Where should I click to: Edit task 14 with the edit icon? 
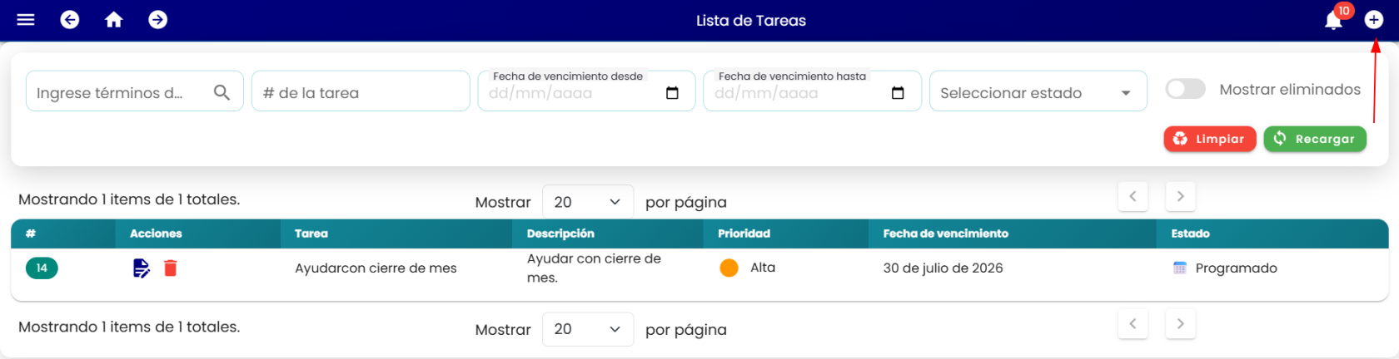click(142, 268)
